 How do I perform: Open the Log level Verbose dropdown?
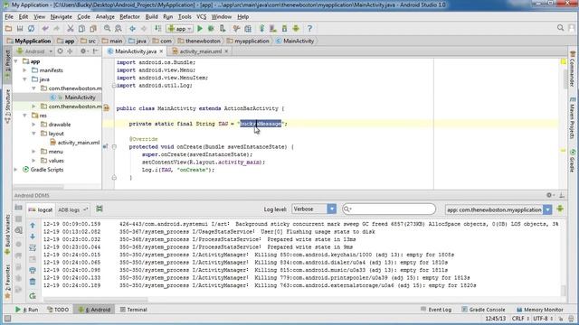(x=314, y=209)
